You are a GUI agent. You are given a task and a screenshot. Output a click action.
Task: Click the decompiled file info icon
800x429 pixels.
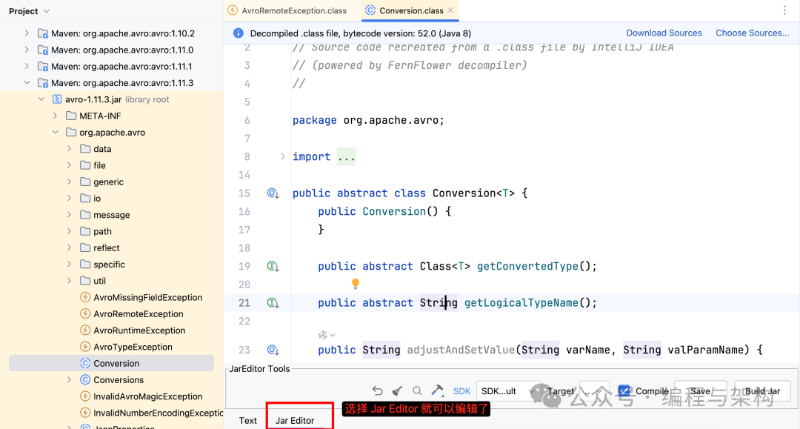(239, 33)
